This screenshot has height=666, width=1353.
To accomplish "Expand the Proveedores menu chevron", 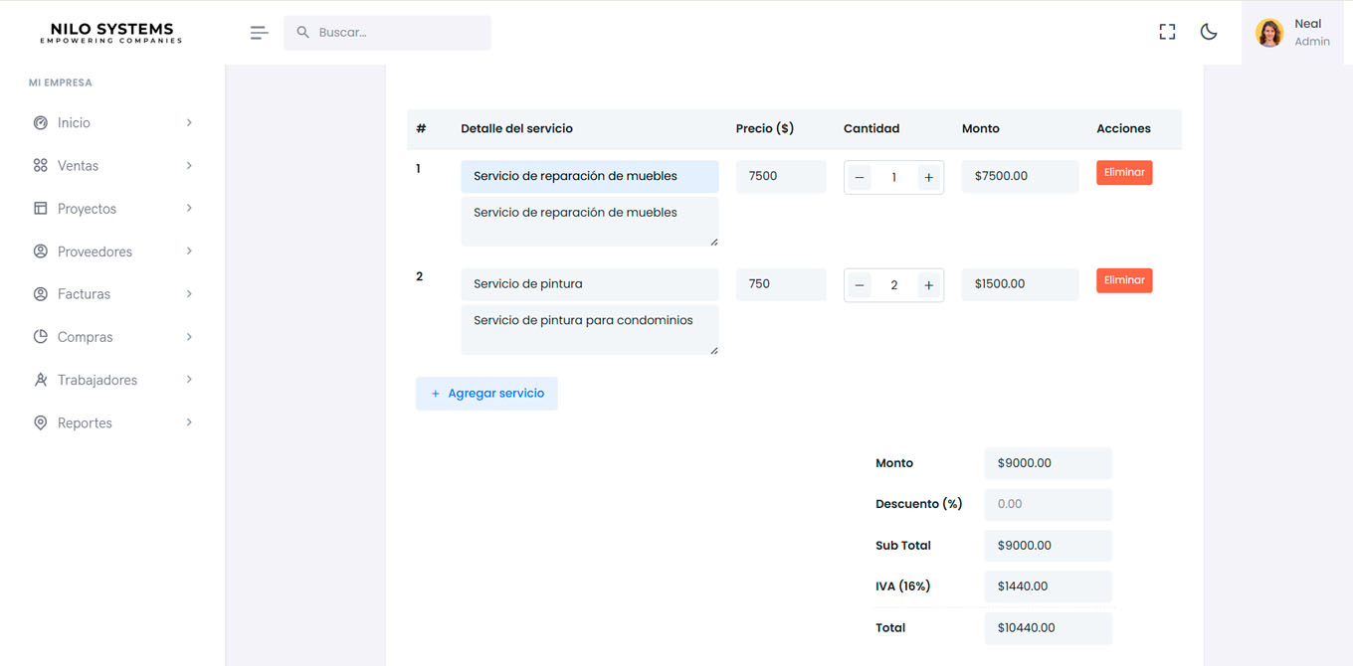I will point(189,251).
